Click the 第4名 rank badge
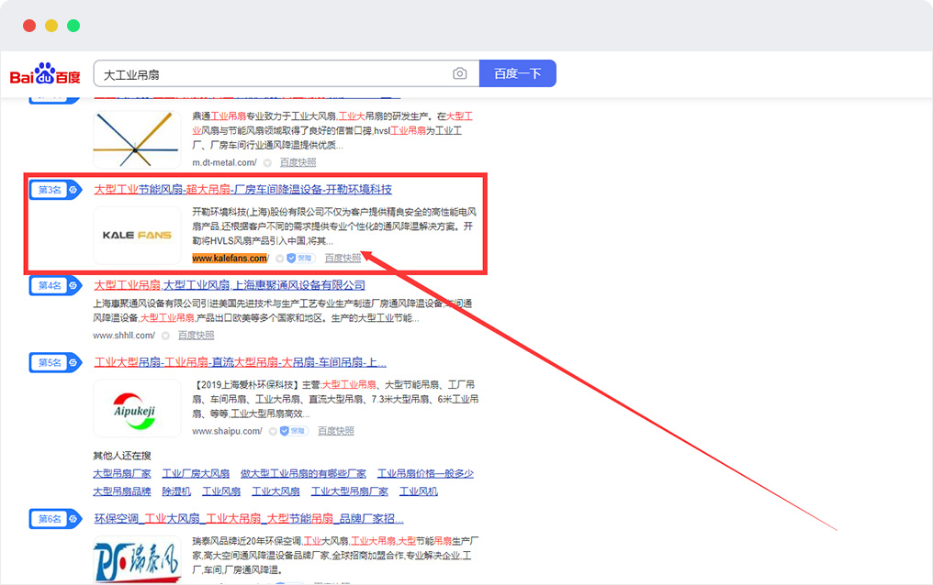The height and width of the screenshot is (585, 933). (55, 286)
